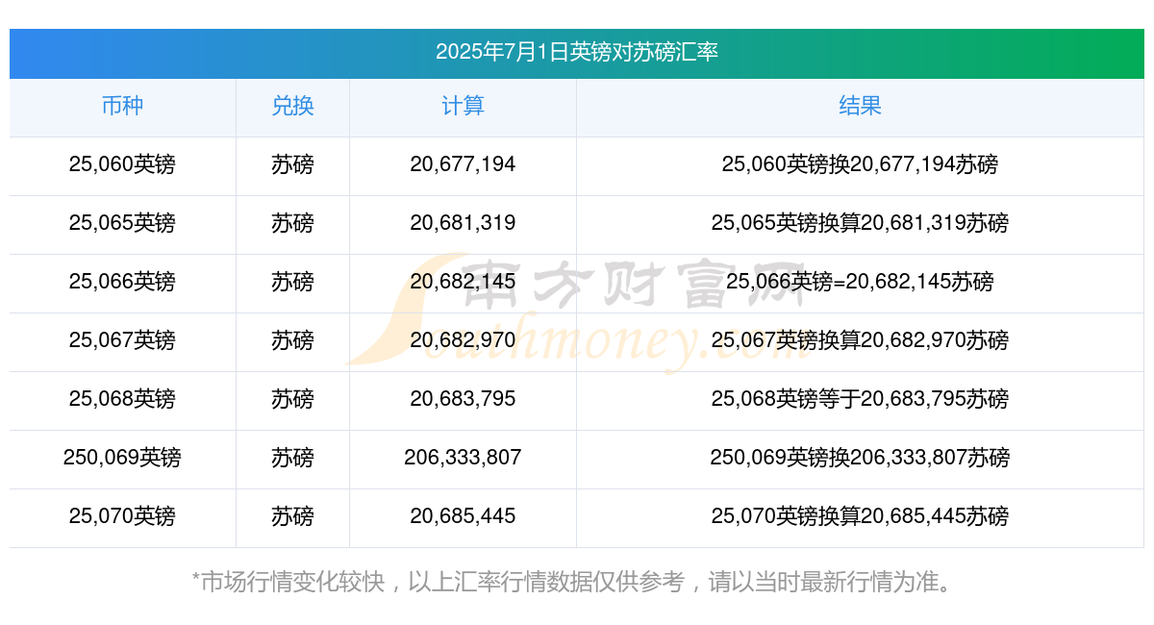Click the value 20,683,795 in 计算 column
The image size is (1154, 625).
coord(463,399)
